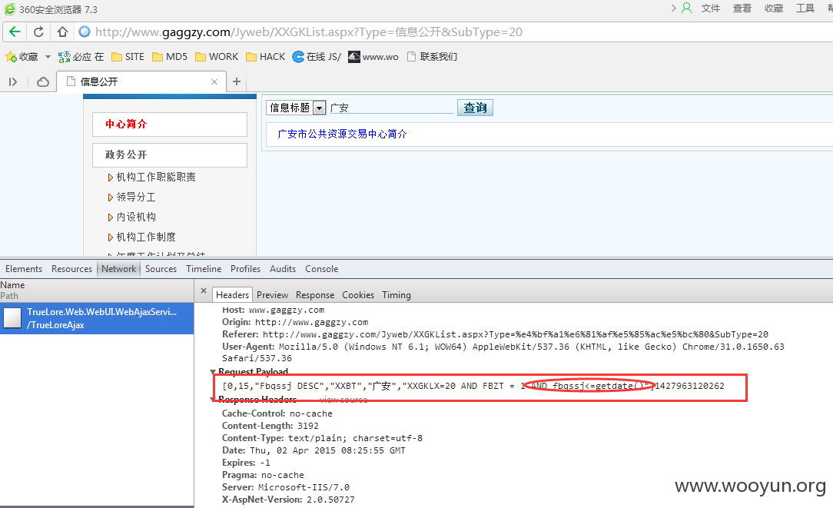Switch to the Elements devtools tab
The image size is (833, 508).
click(x=23, y=269)
